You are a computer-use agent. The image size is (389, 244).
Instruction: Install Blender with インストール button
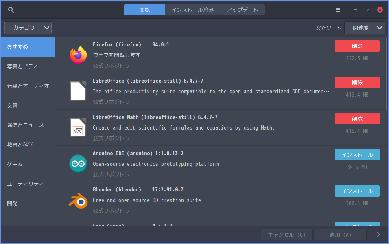(x=357, y=191)
